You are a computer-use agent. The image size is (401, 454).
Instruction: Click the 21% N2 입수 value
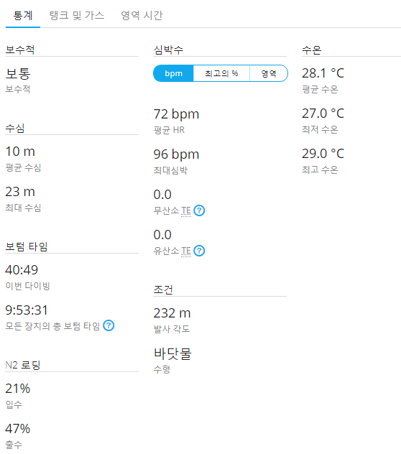click(x=18, y=389)
